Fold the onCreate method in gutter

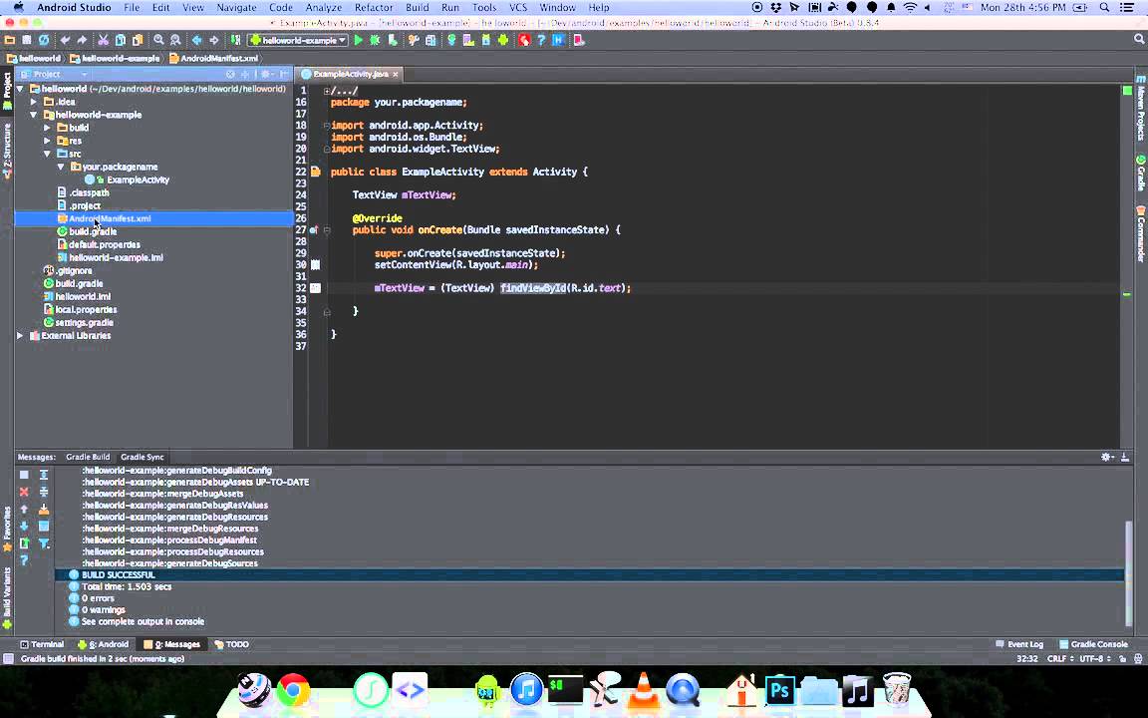(x=327, y=230)
